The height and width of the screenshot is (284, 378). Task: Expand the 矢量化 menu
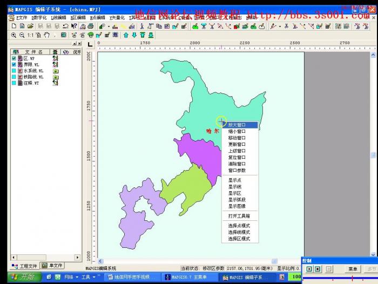[x=117, y=18]
